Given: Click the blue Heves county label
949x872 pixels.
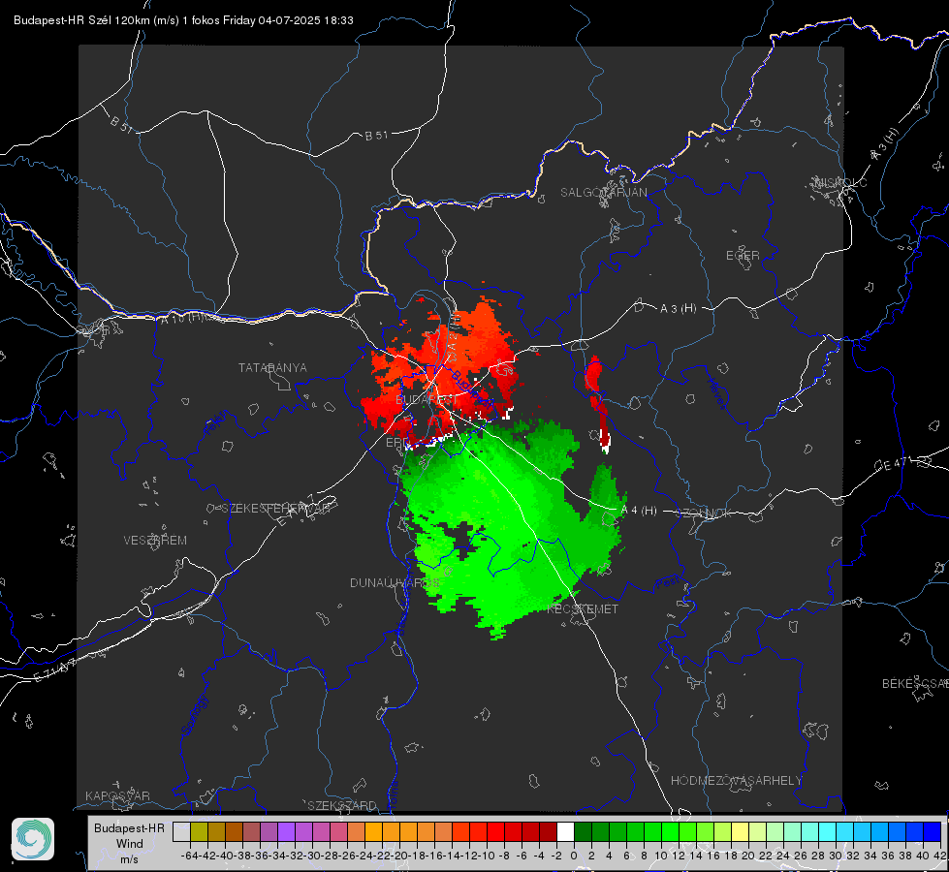Looking at the screenshot, I should coord(716,393).
